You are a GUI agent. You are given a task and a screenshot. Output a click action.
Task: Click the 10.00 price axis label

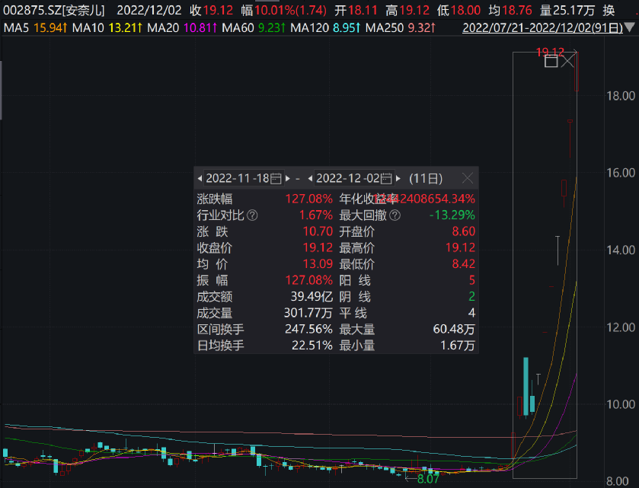point(621,404)
